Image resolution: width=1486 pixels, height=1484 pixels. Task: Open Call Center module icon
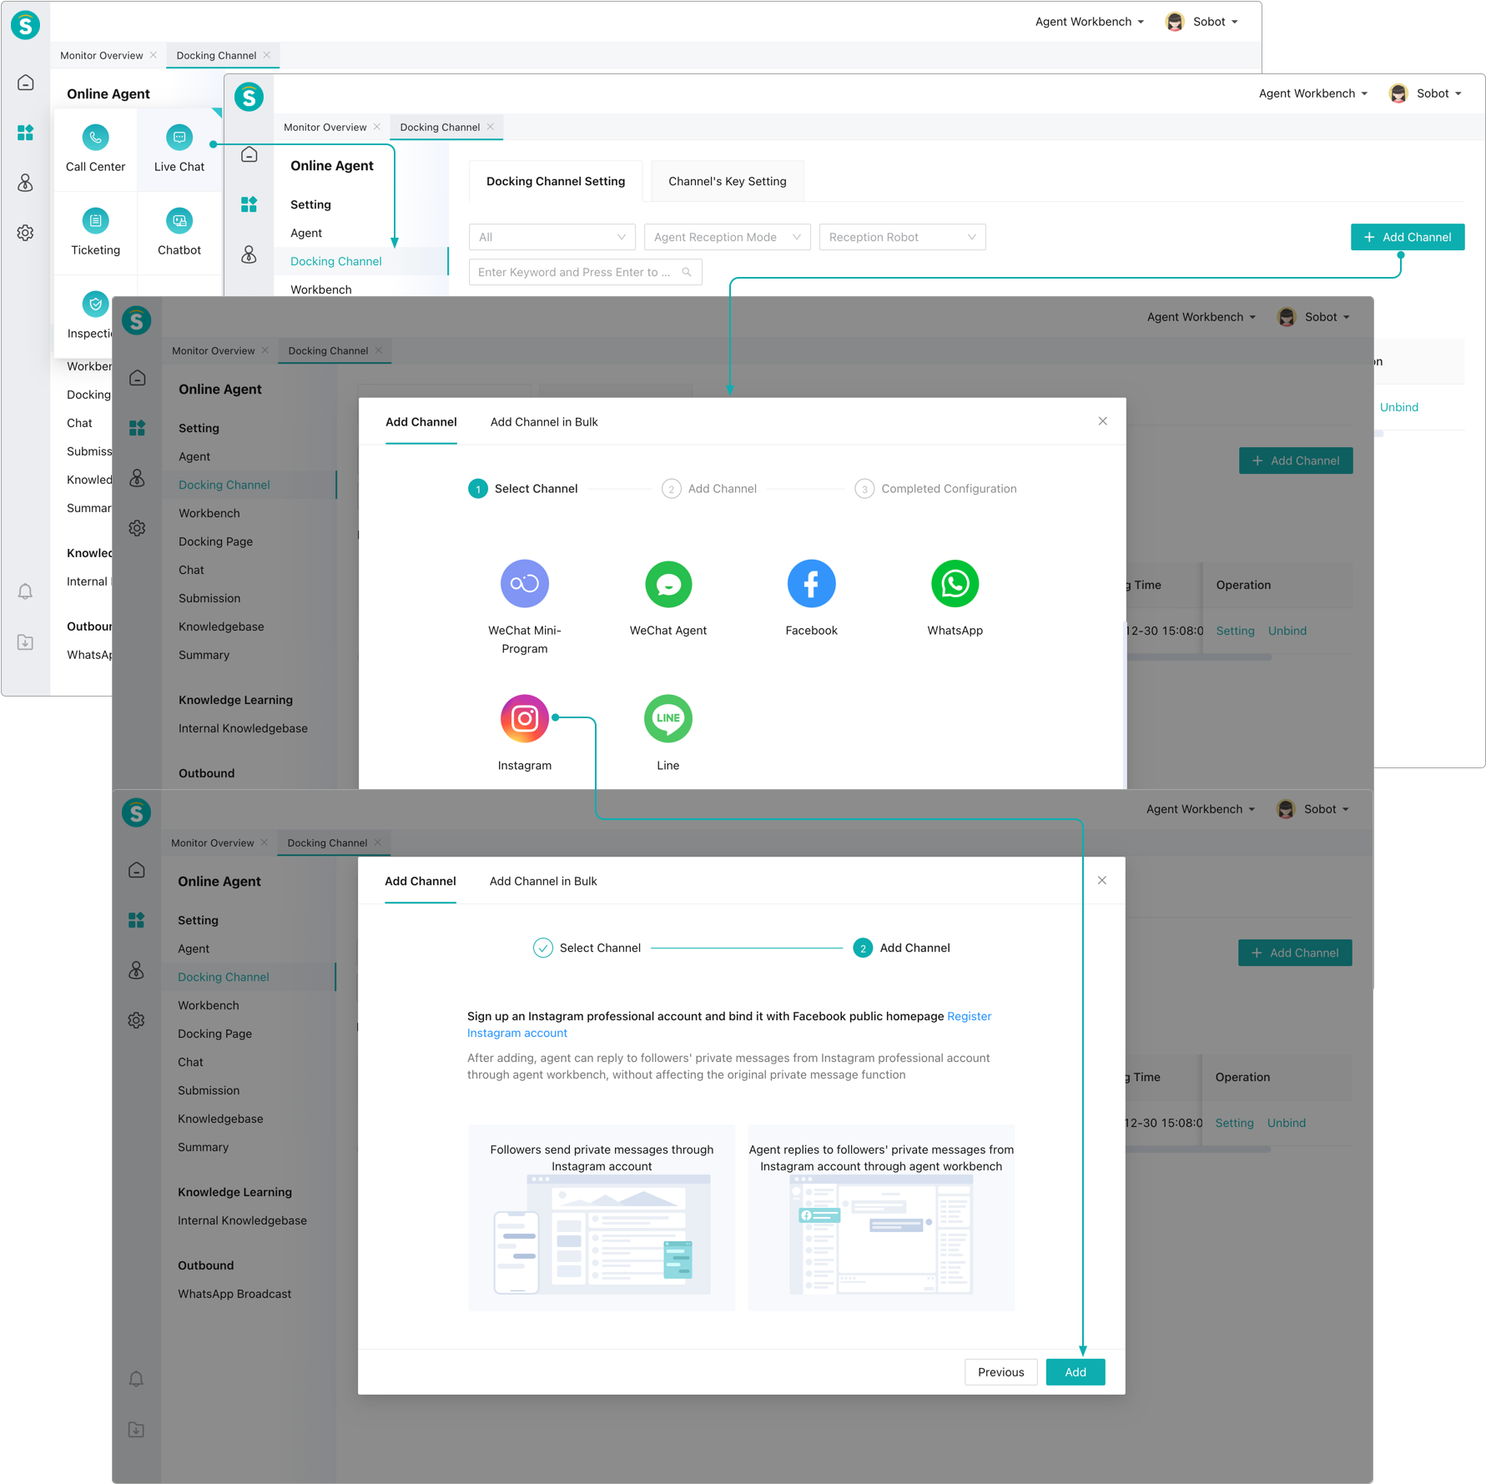tap(95, 138)
